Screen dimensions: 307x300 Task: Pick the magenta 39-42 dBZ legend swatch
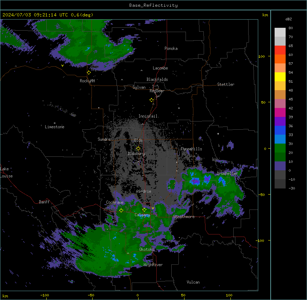(x=280, y=112)
